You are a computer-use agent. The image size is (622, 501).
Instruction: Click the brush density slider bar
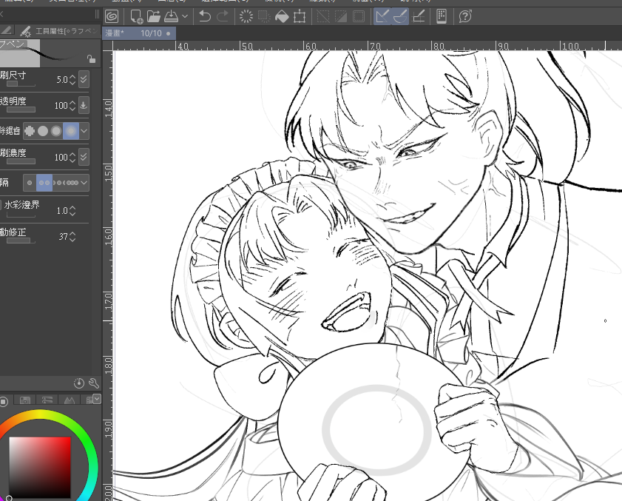tap(21, 161)
